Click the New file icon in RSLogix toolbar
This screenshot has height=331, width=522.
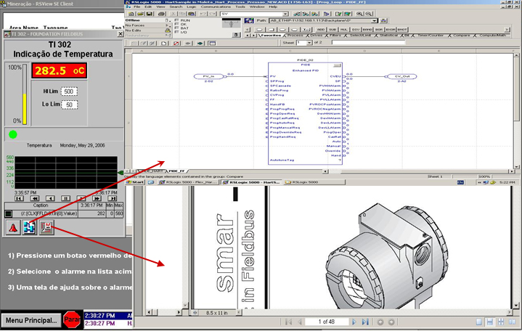point(131,14)
